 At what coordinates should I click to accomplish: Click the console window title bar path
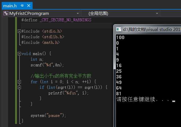152,29
